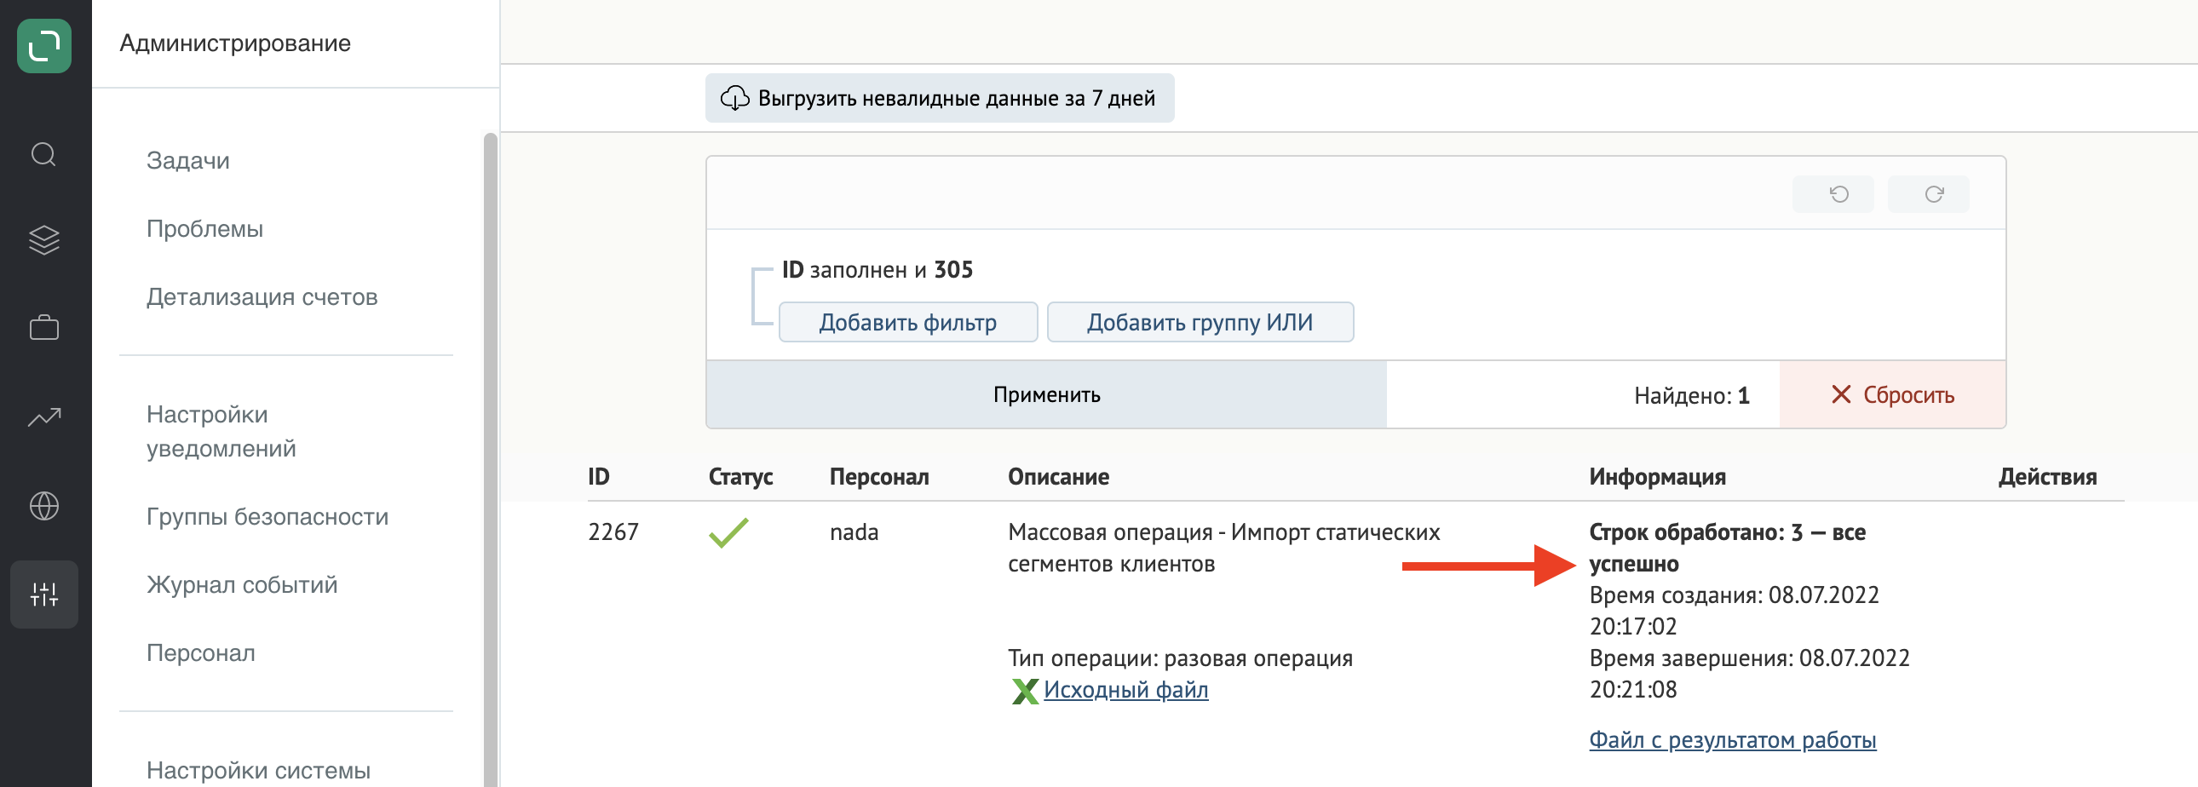Click the filter condition ID заполнен и 305
Screen dimensions: 2198x787
point(877,270)
